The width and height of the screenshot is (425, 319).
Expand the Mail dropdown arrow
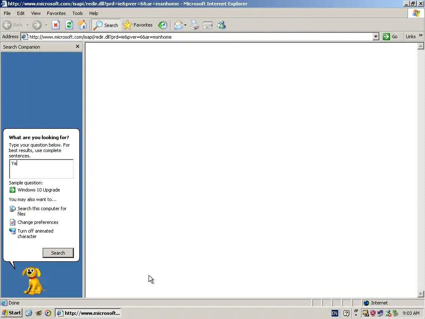click(186, 25)
